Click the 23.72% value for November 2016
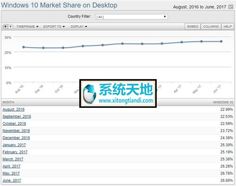This screenshot has height=186, width=236. point(227,130)
